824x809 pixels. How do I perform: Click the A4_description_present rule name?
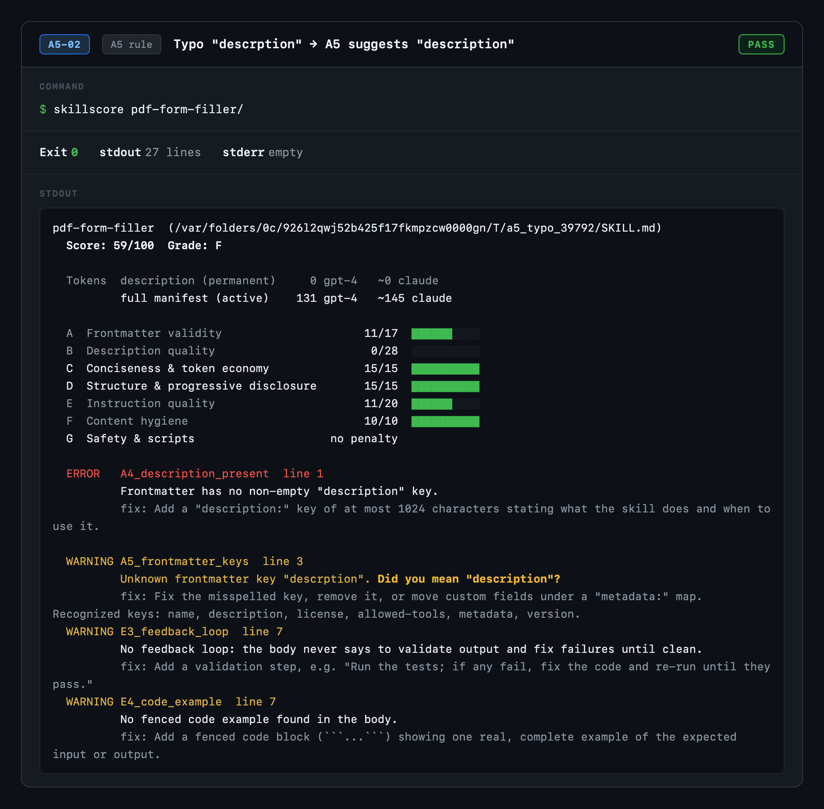click(195, 473)
